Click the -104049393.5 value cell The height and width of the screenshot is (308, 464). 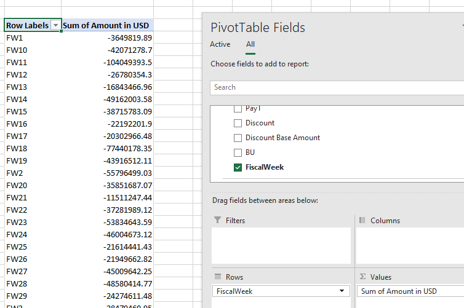[x=107, y=62]
